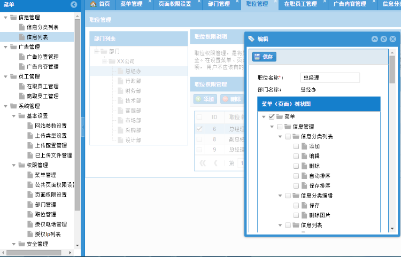Click the 职位名称 input field

(330, 77)
